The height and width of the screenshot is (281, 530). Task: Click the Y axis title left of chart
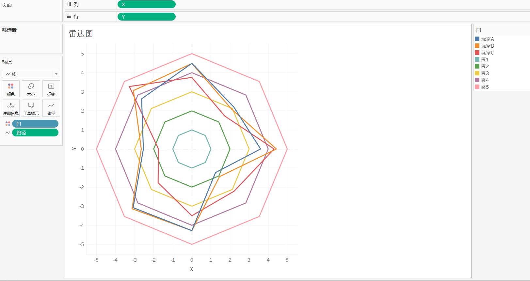click(74, 149)
